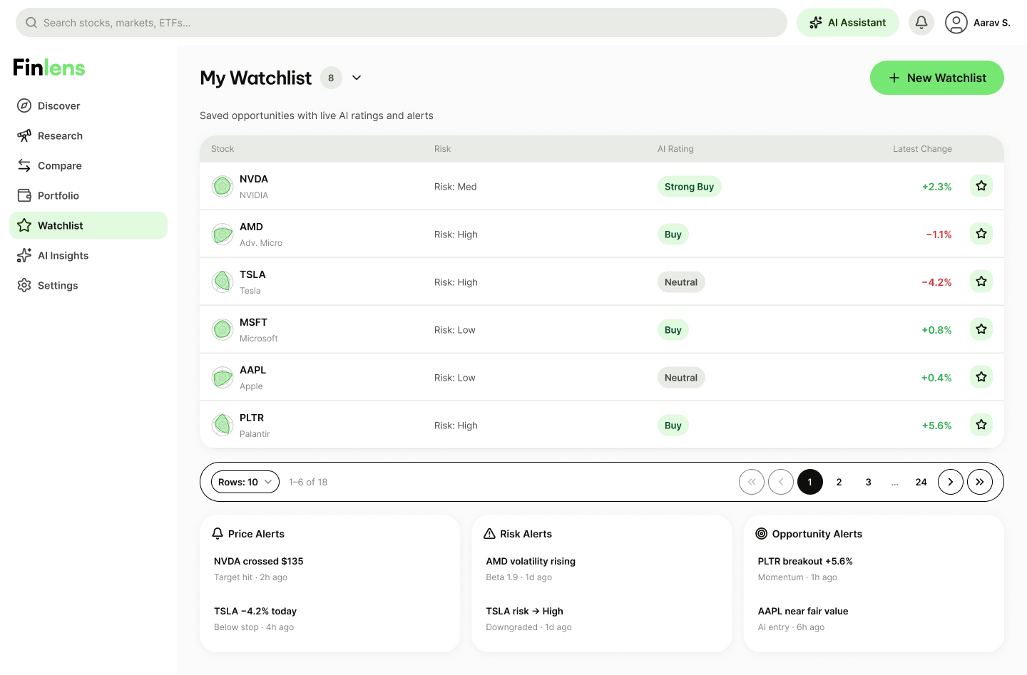This screenshot has width=1027, height=675.
Task: Click the 'Risk: Med' cell for NVDA
Action: coord(456,187)
